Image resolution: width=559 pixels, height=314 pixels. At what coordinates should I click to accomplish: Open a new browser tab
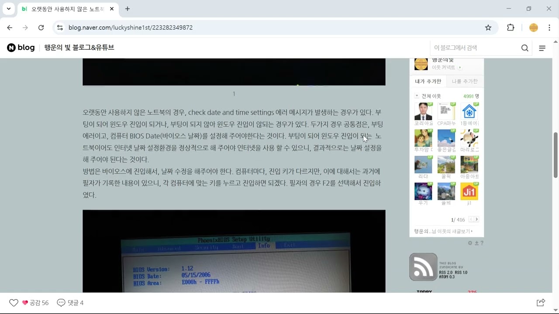(x=128, y=9)
